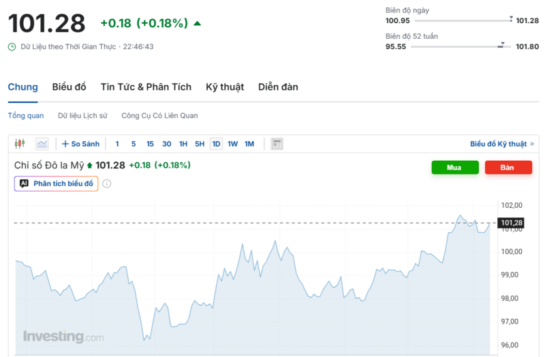Choose the 5H chart interval
545x357 pixels.
pos(200,144)
